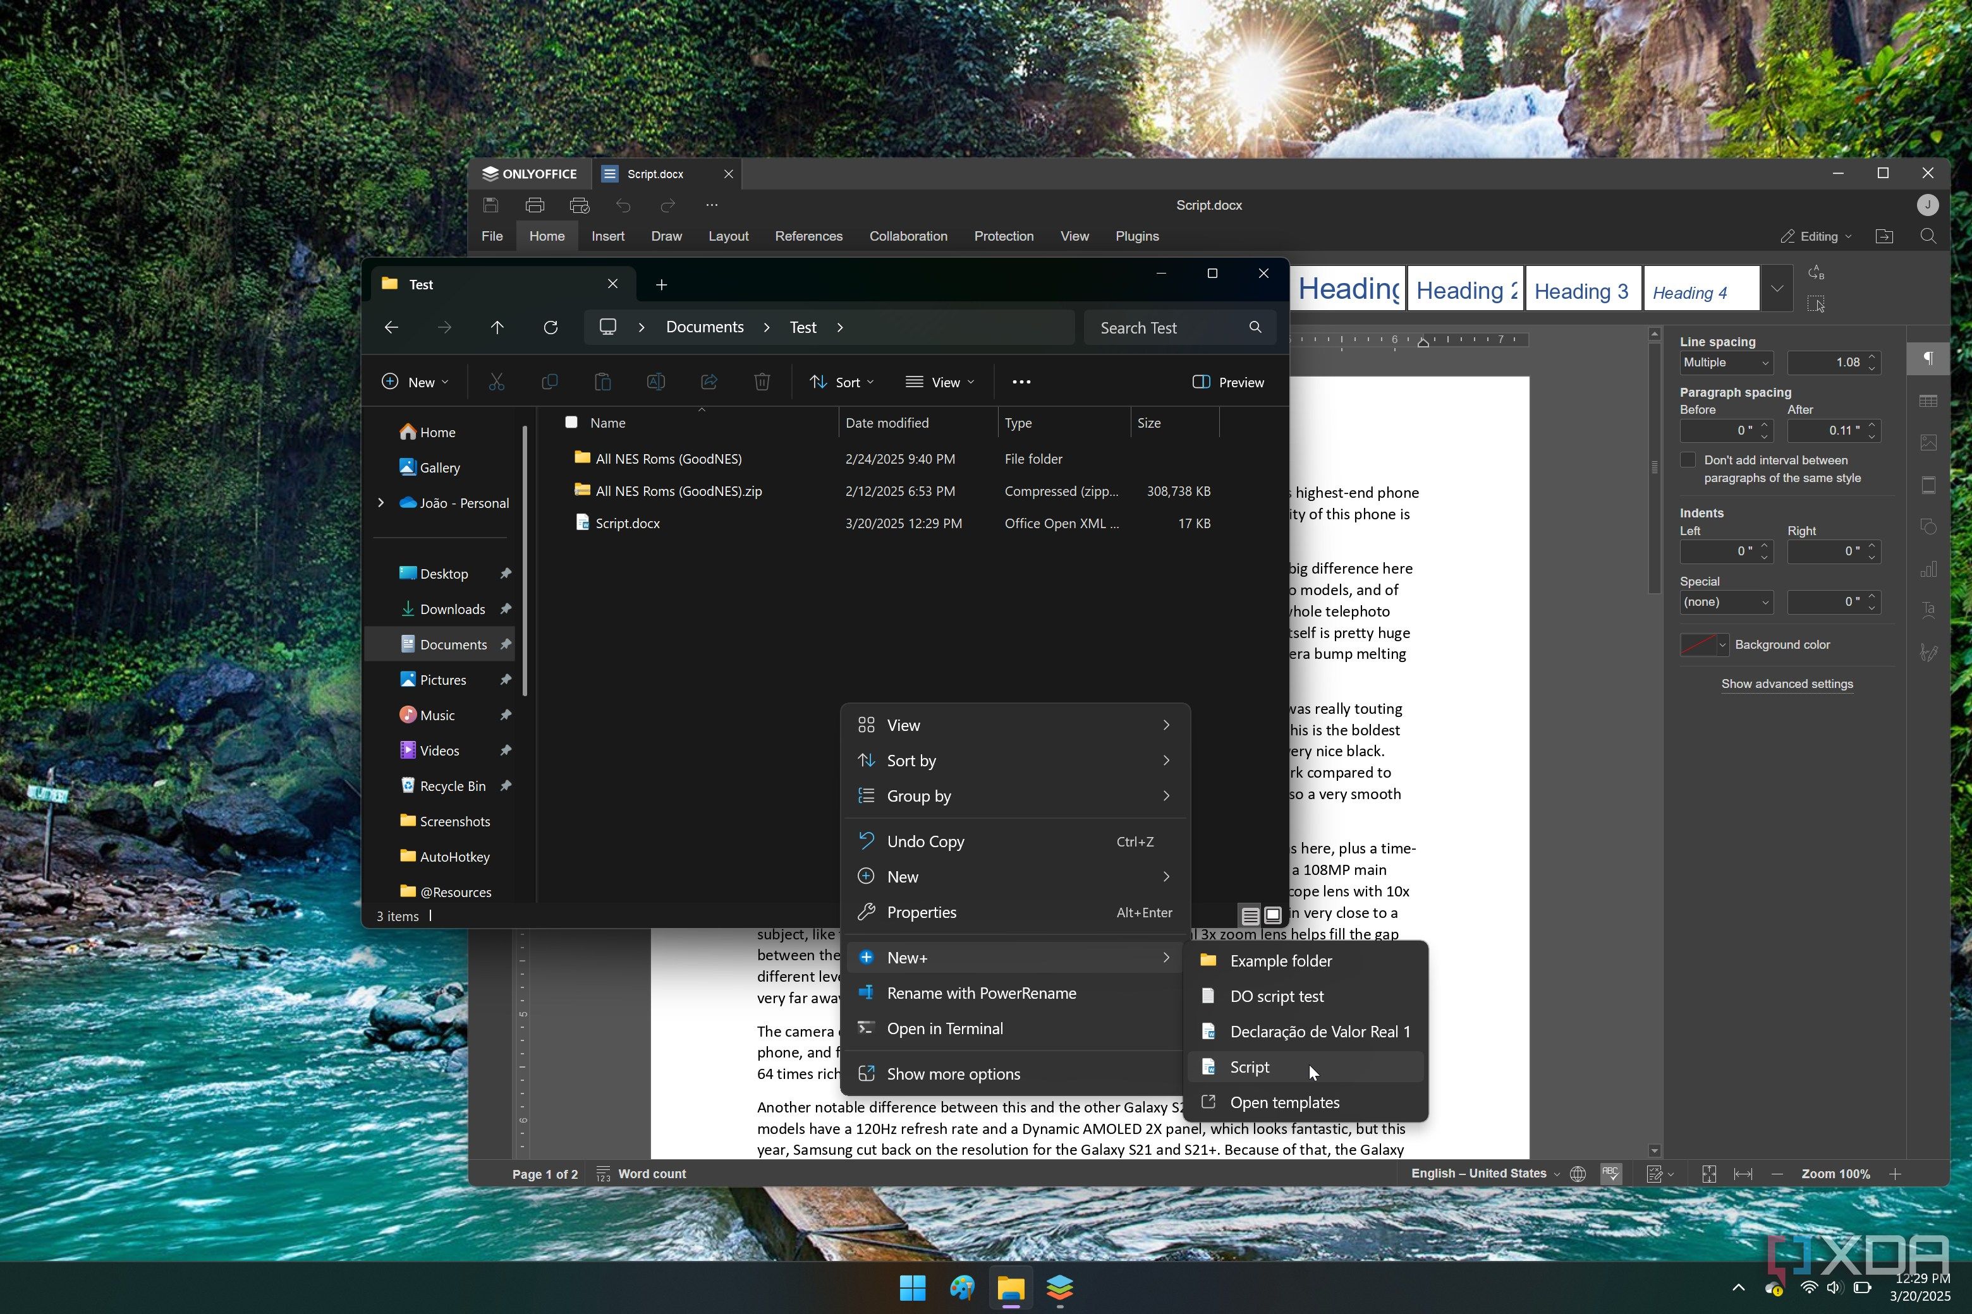Screen dimensions: 1972x1314
Task: Choose Script from New+ submenu
Action: [1305, 1067]
